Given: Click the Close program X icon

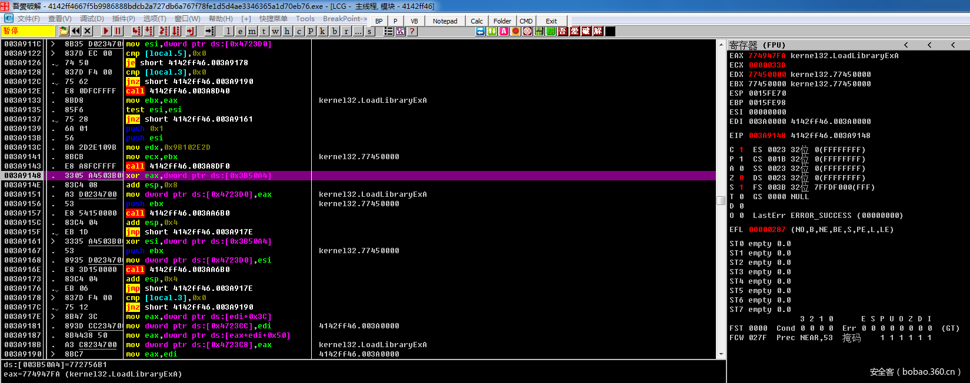Looking at the screenshot, I should [x=88, y=31].
